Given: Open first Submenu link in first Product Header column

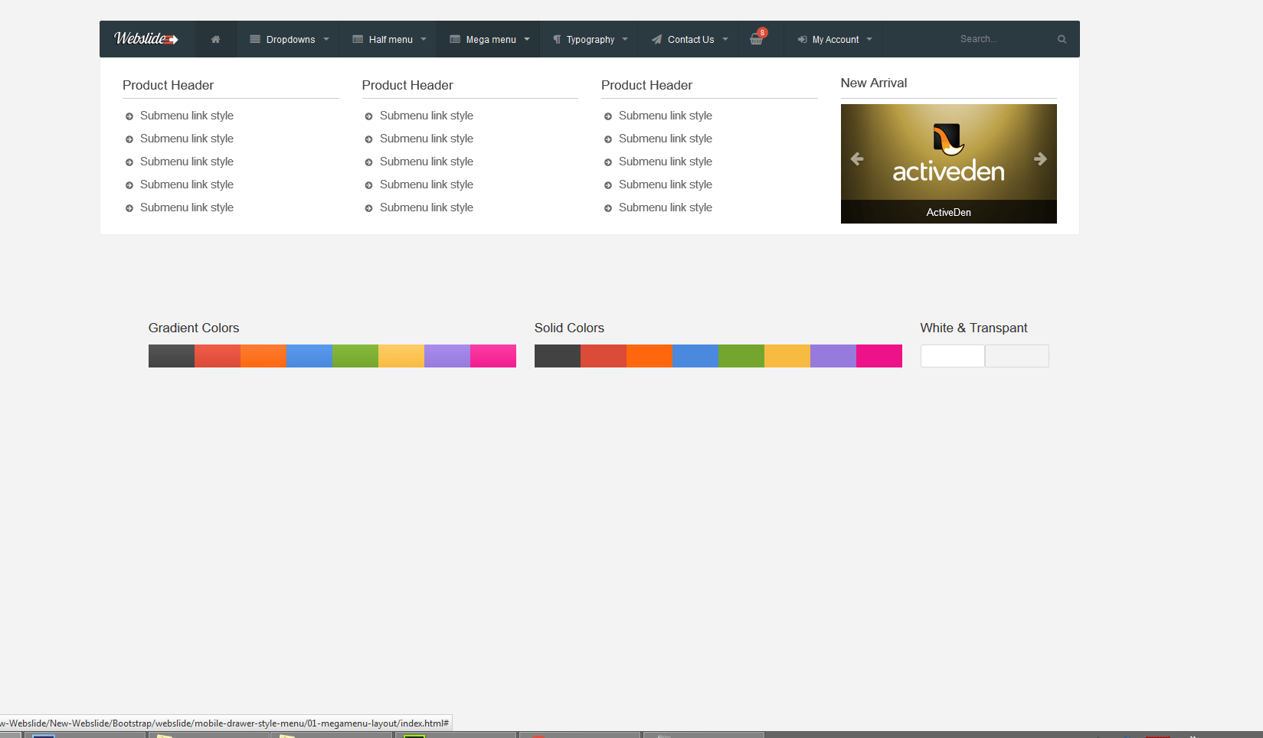Looking at the screenshot, I should 187,116.
